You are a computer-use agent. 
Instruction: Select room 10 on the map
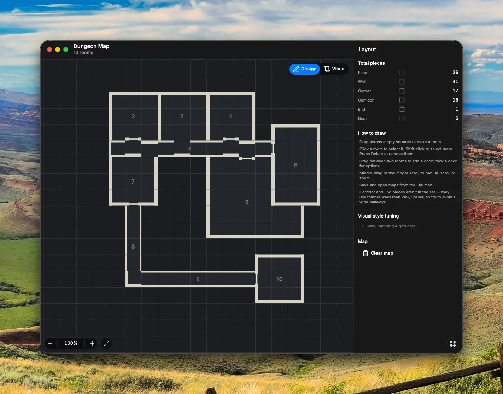[279, 279]
